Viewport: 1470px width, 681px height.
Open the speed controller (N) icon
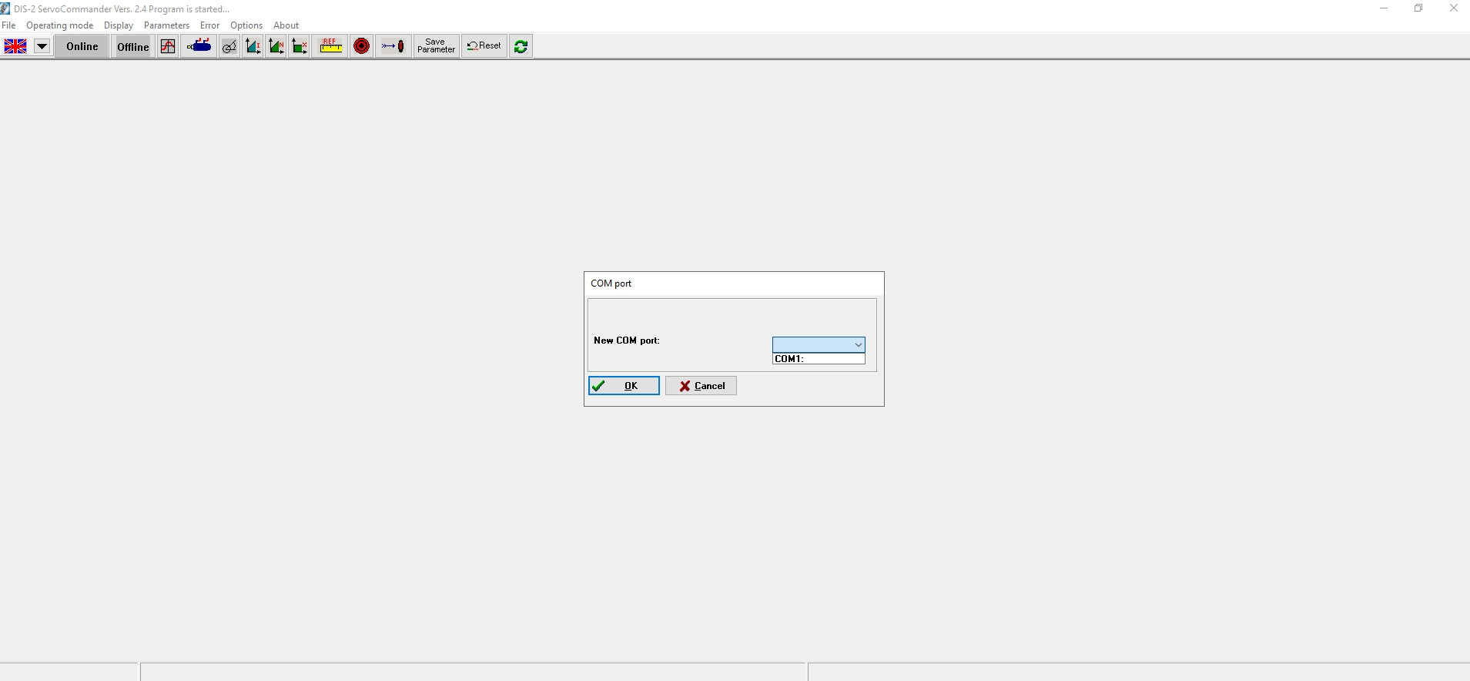[x=276, y=46]
